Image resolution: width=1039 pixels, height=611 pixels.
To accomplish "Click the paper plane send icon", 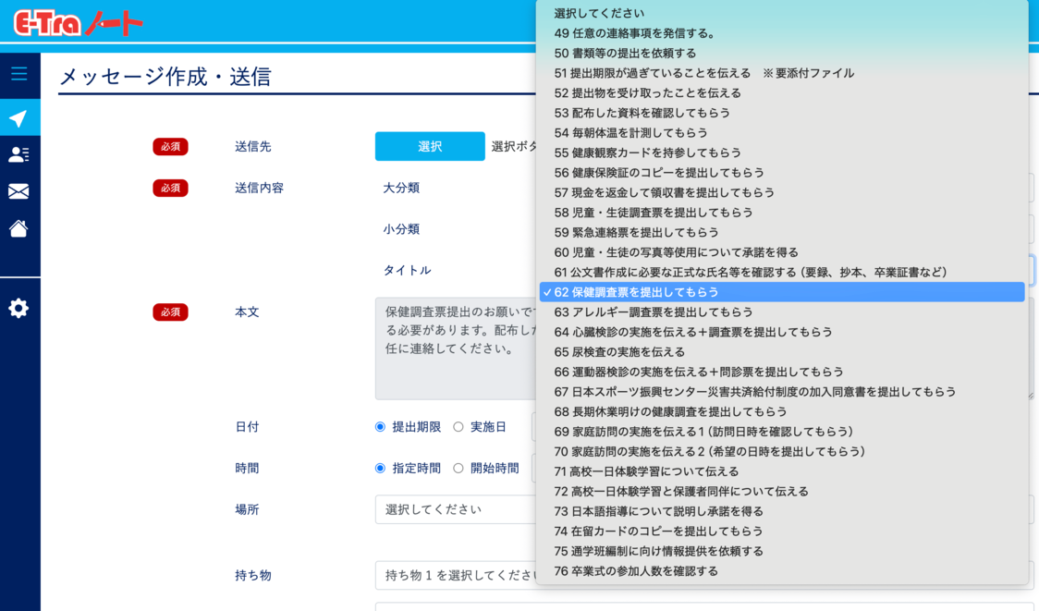I will click(18, 118).
